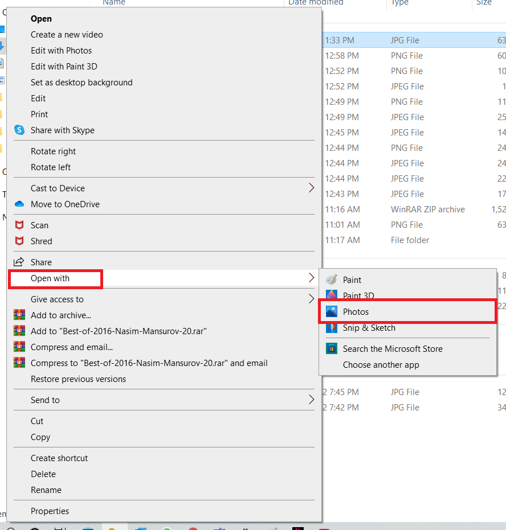Image resolution: width=506 pixels, height=530 pixels.
Task: Click the Share arrow icon
Action: 19,262
